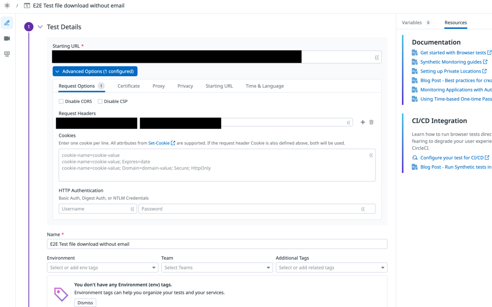
Task: Click the docs icon beside Synthetic Monitoring guides
Action: pyautogui.click(x=415, y=62)
